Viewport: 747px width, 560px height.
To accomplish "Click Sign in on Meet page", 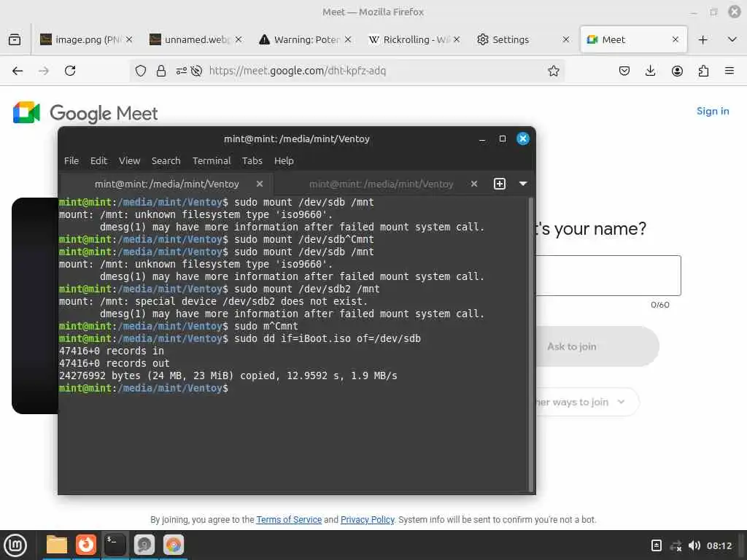I will [x=713, y=111].
